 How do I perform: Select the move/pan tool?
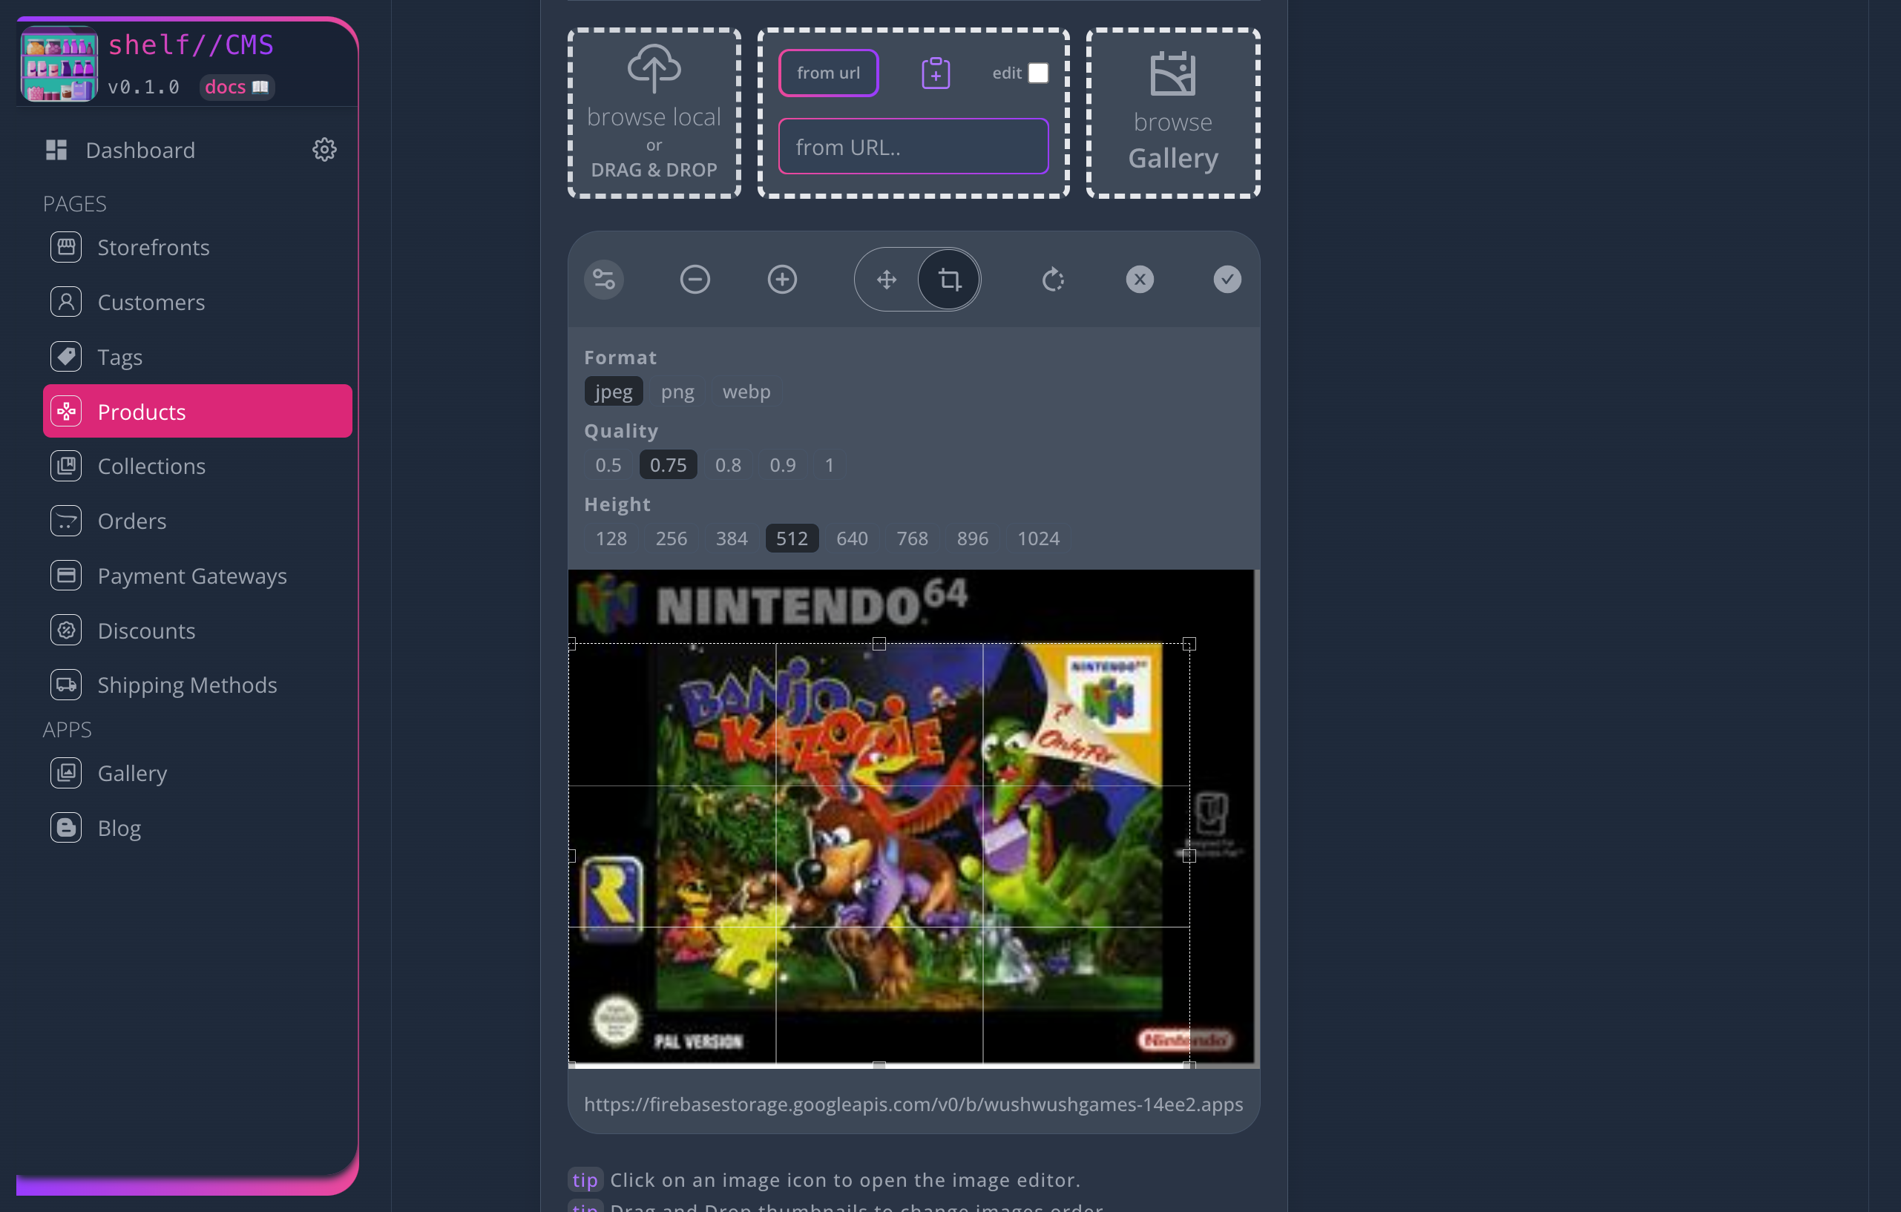tap(887, 280)
